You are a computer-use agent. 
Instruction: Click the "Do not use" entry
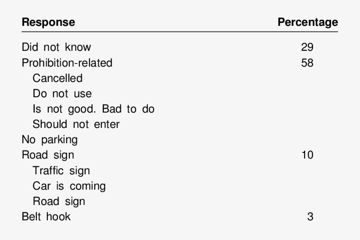(62, 93)
